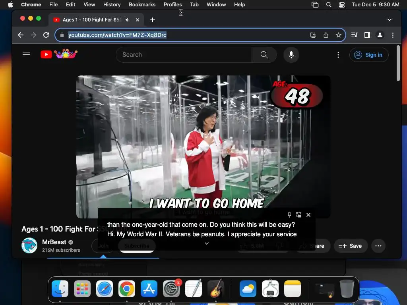407x305 pixels.
Task: Click the YouTube search field
Action: pyautogui.click(x=184, y=55)
